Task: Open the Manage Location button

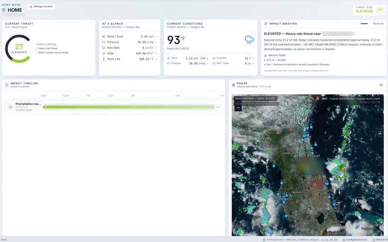Action: tap(41, 7)
